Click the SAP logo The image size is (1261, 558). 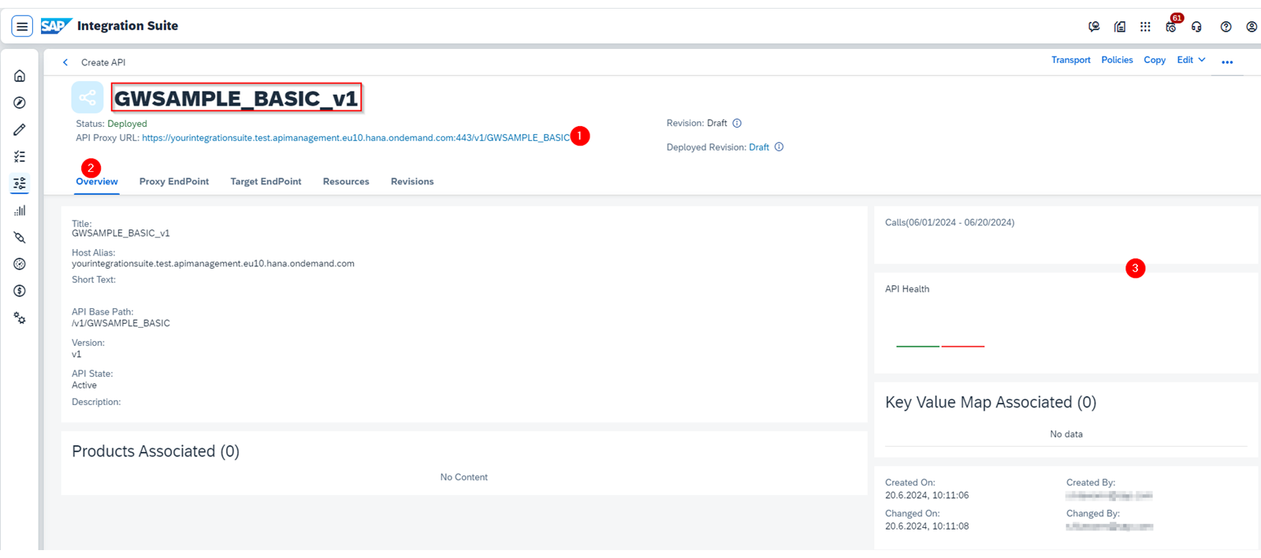click(56, 26)
